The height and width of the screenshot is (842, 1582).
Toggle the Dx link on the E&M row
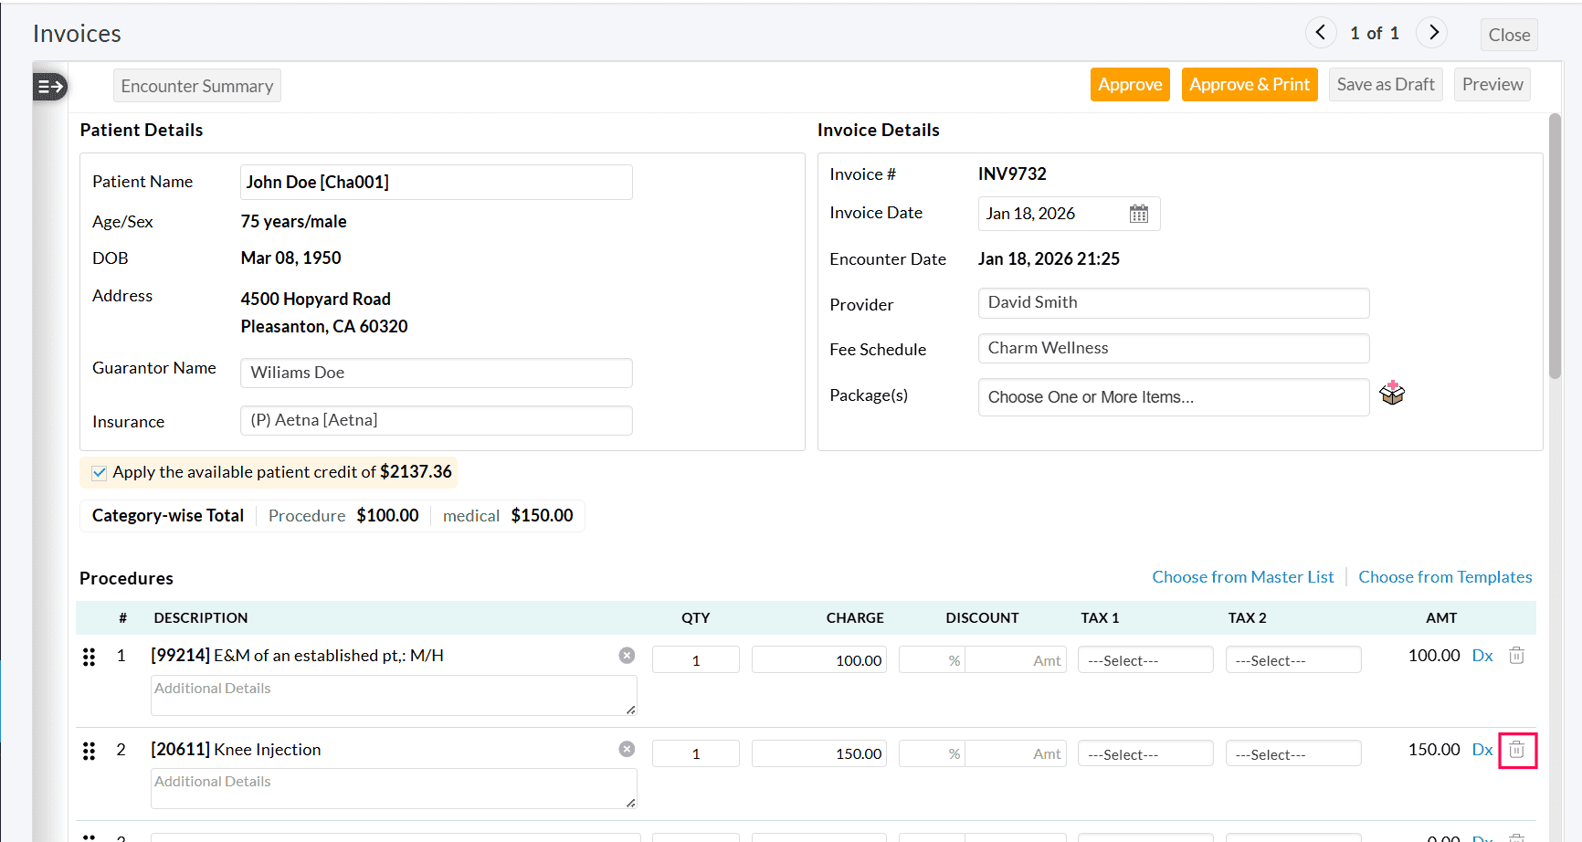click(x=1482, y=655)
